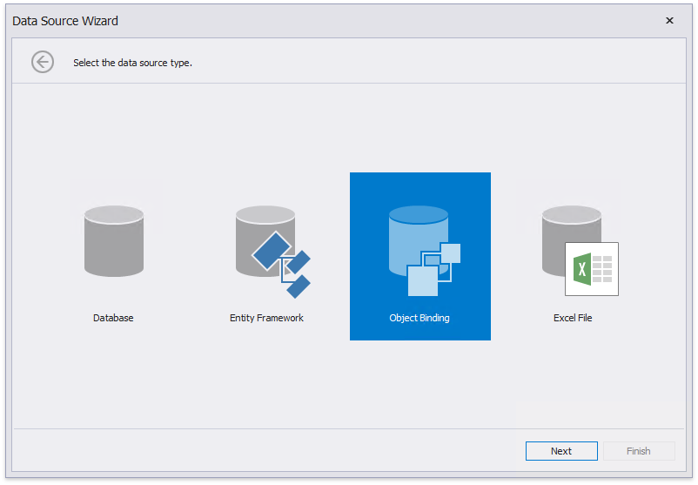Click the back arrow icon
The height and width of the screenshot is (485, 698).
point(43,62)
